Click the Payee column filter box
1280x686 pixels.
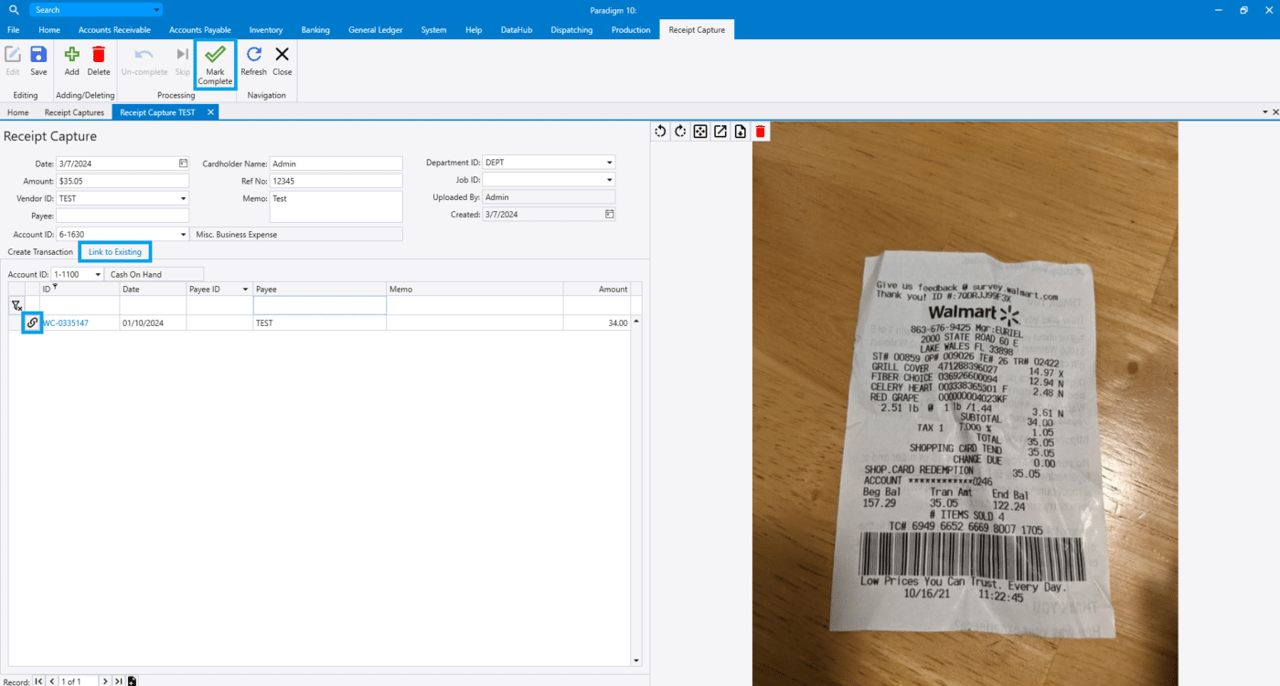[319, 305]
